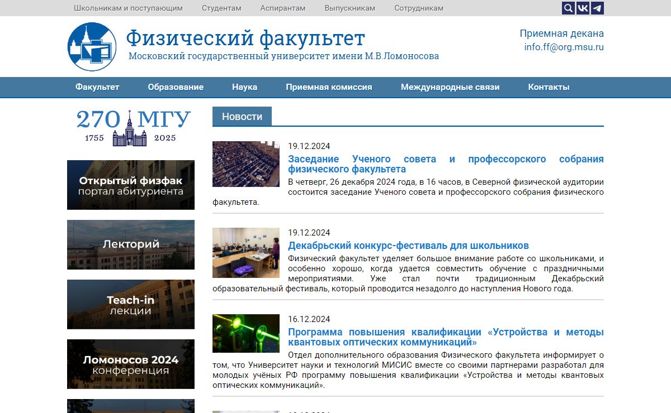Open Программа повышения квалификации news headline

[x=446, y=337]
